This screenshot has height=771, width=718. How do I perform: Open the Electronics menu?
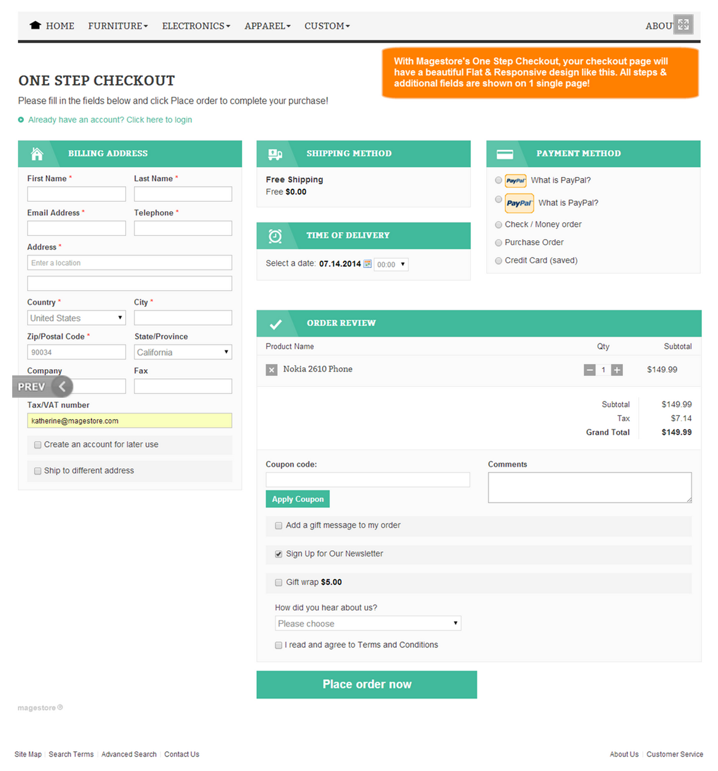(196, 26)
